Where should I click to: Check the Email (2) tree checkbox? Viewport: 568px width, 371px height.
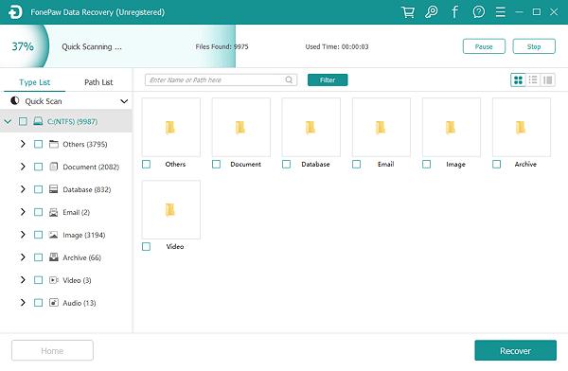[x=38, y=212]
